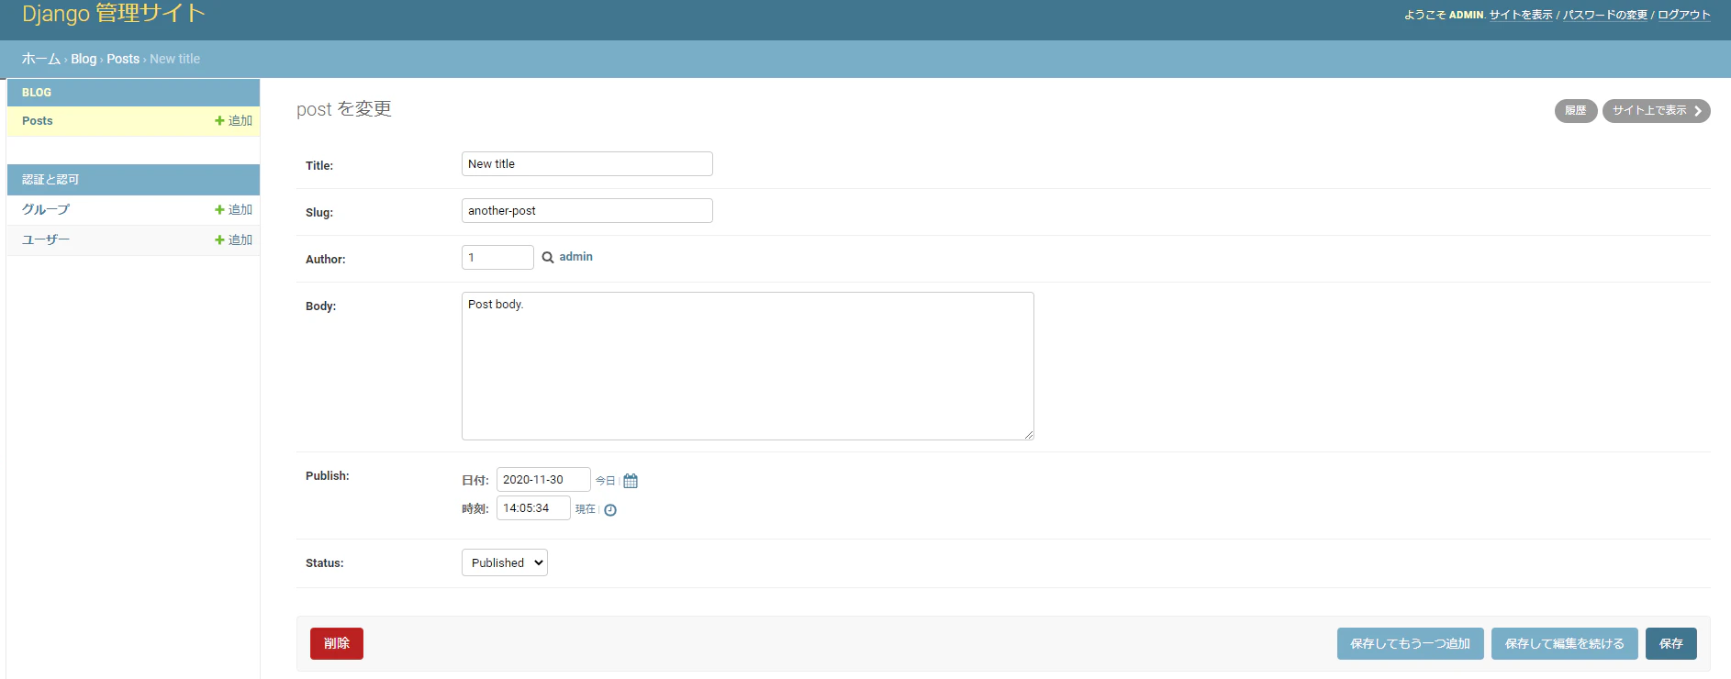Open the Status dropdown showing Published

[x=505, y=562]
